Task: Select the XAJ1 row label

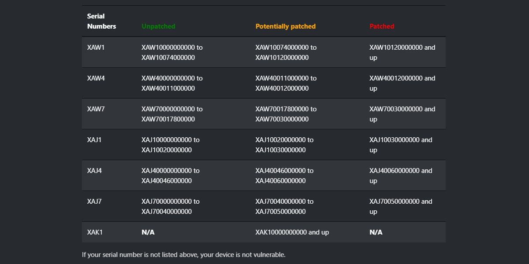Action: tap(94, 140)
